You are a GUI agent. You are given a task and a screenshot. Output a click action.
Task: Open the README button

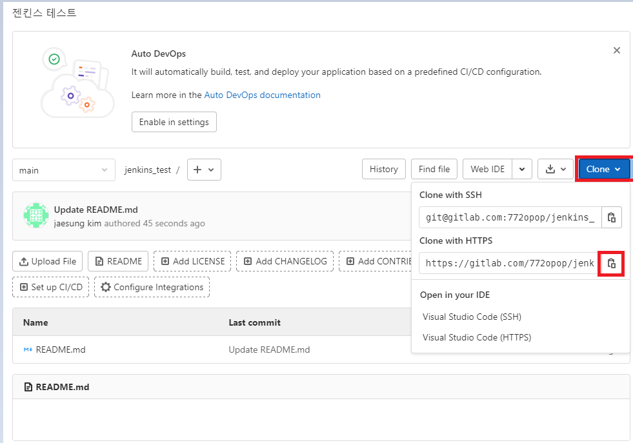click(118, 261)
